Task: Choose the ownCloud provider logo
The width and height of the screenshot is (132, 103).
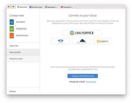Action: click(x=82, y=41)
